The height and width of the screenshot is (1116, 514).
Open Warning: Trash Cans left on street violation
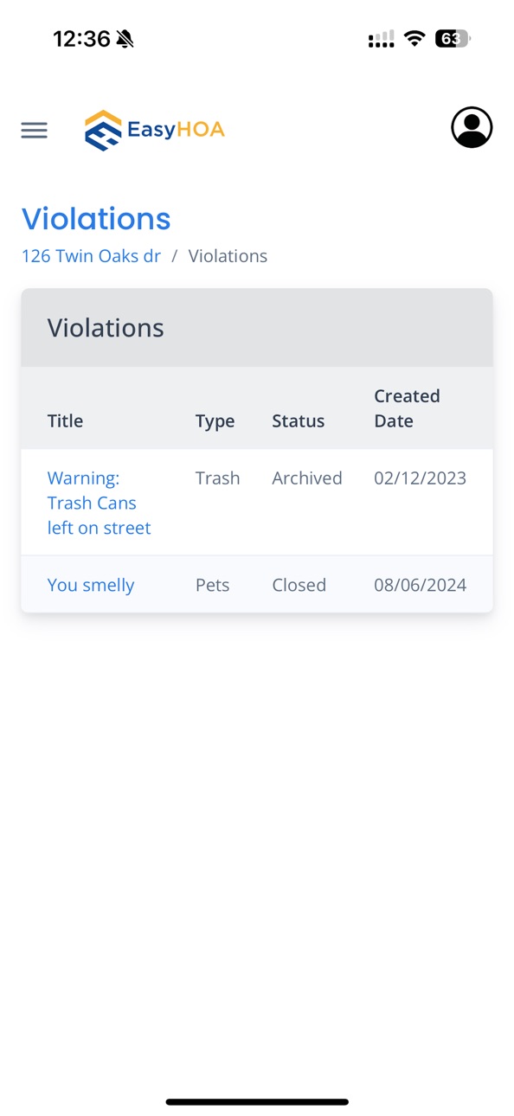(99, 503)
